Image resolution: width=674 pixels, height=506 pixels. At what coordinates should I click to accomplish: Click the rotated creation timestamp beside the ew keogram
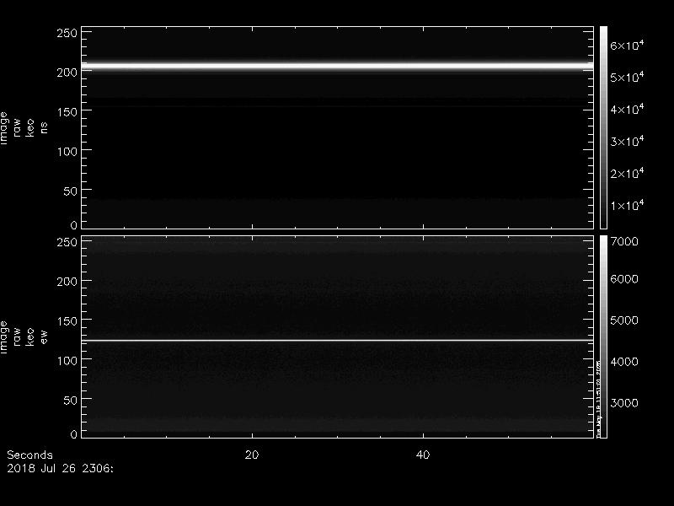[598, 399]
